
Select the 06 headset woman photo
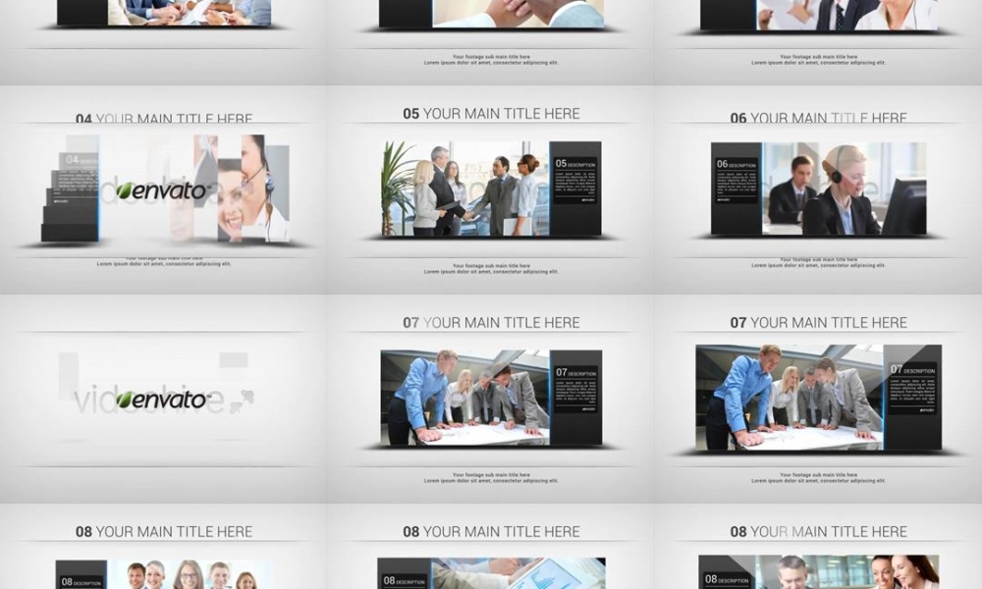coord(845,188)
